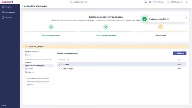
Task: Open the Сотрудники section
Action: click(29, 72)
